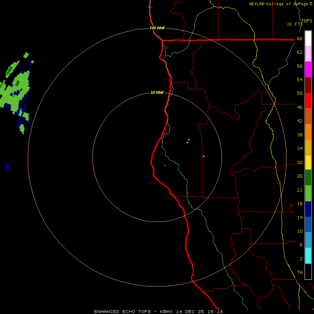The width and height of the screenshot is (314, 314).
Task: Click the '10' legend value
Action: [300, 231]
